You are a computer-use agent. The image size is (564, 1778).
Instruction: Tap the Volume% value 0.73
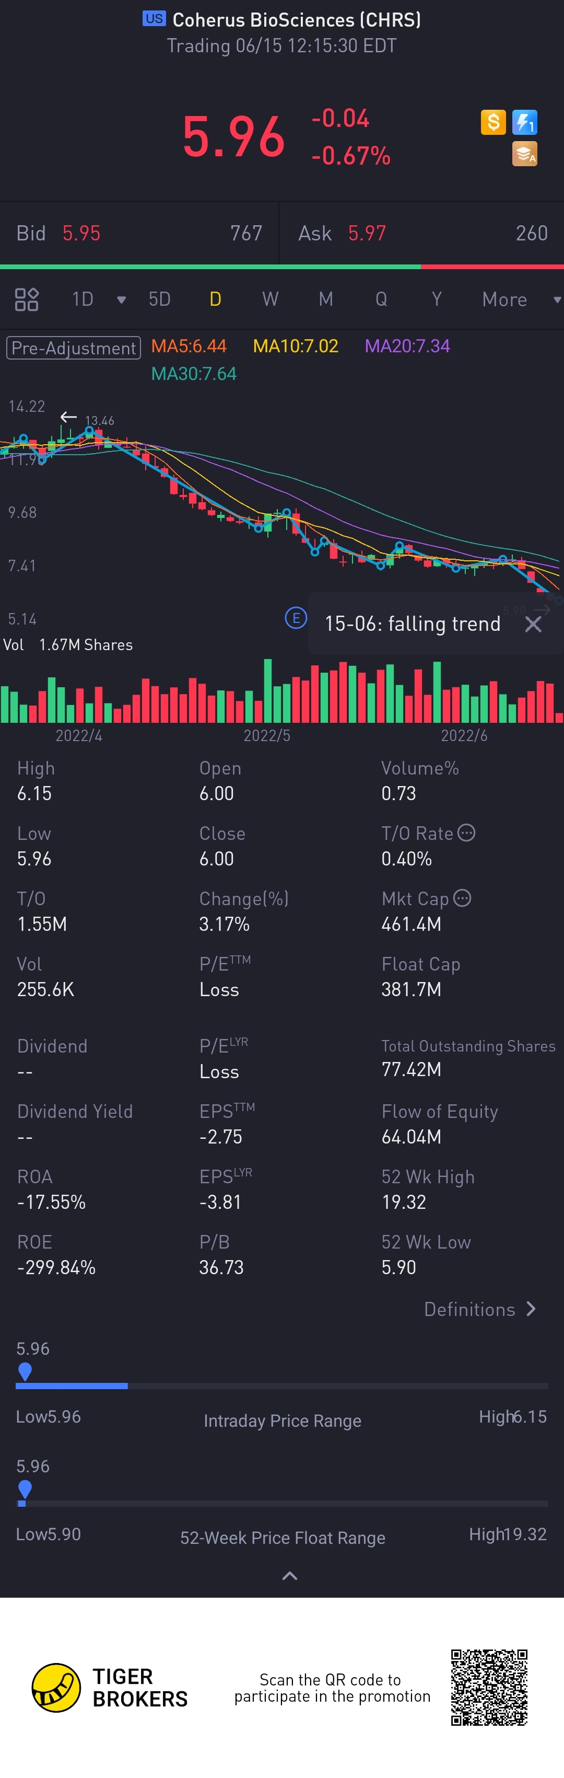coord(399,794)
